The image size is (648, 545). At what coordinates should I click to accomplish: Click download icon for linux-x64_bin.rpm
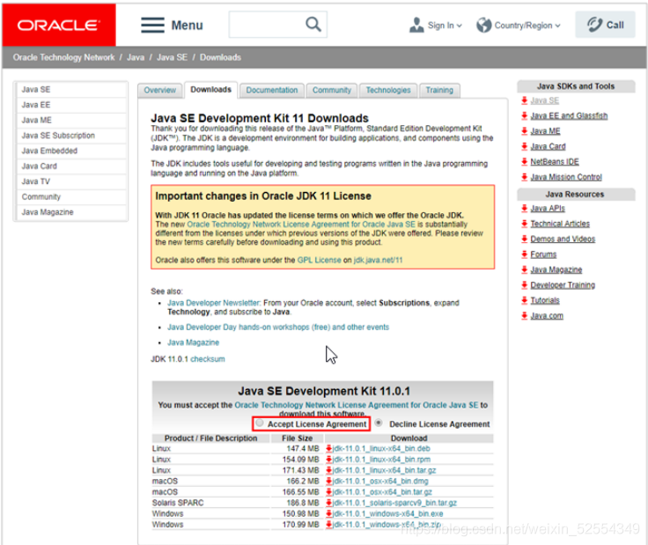click(x=329, y=459)
